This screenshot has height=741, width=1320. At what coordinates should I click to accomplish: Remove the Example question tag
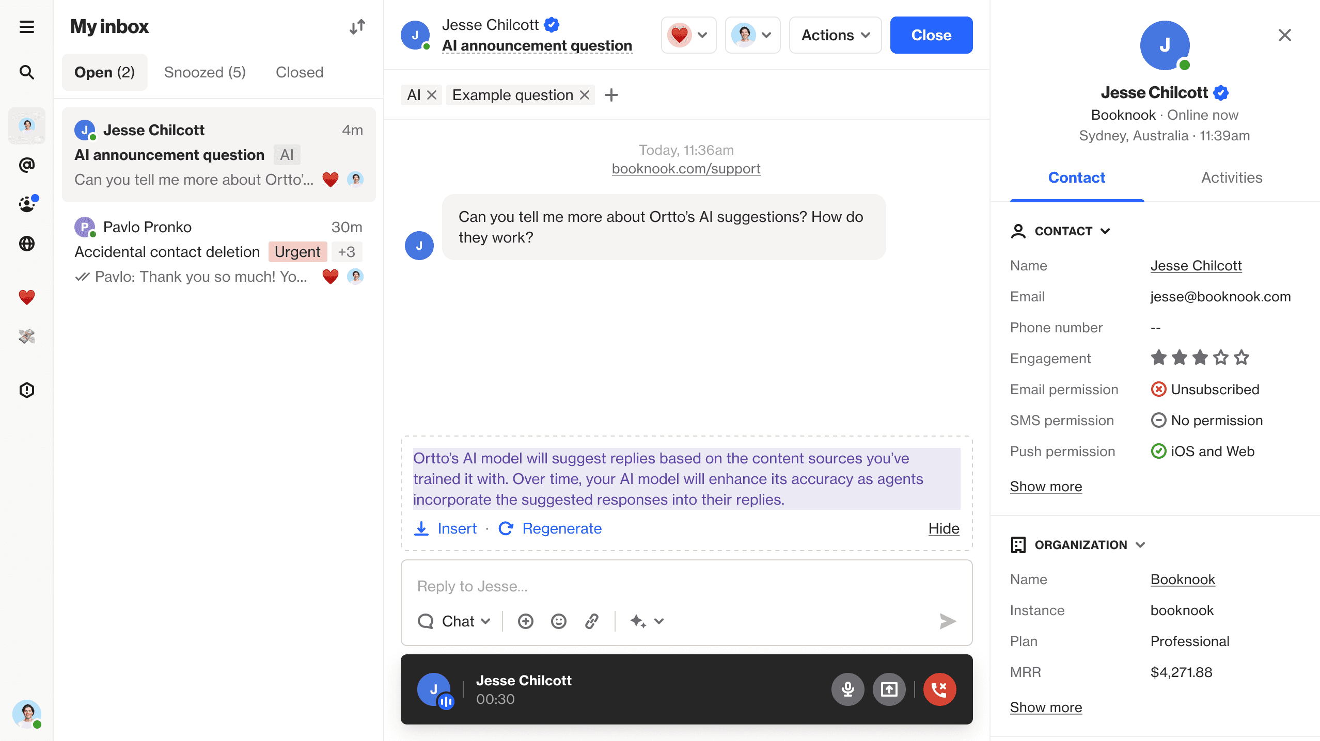[585, 95]
